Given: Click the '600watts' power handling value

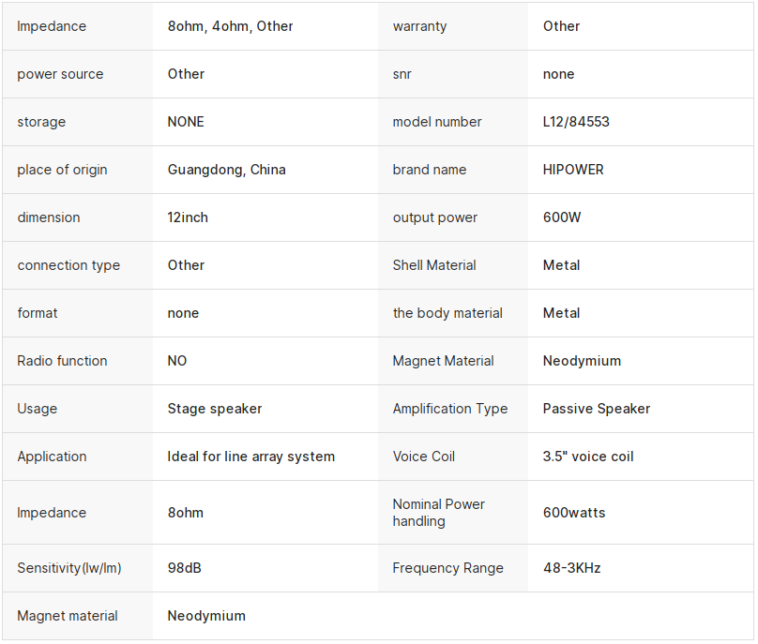Looking at the screenshot, I should click(574, 513).
